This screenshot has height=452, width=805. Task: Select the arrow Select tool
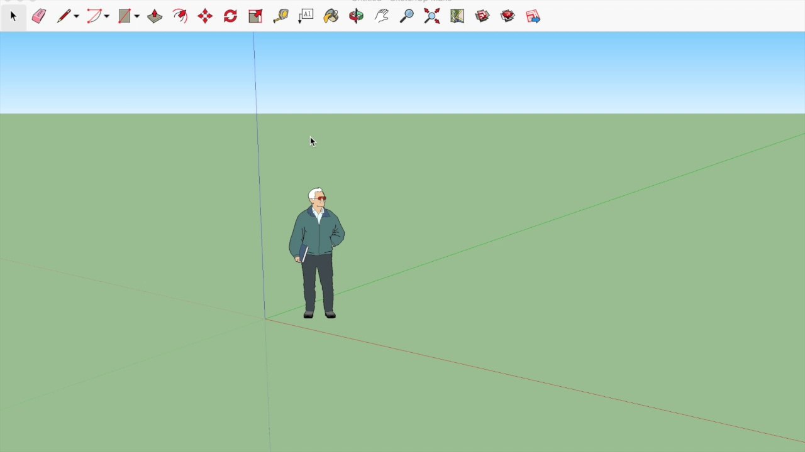tap(13, 16)
